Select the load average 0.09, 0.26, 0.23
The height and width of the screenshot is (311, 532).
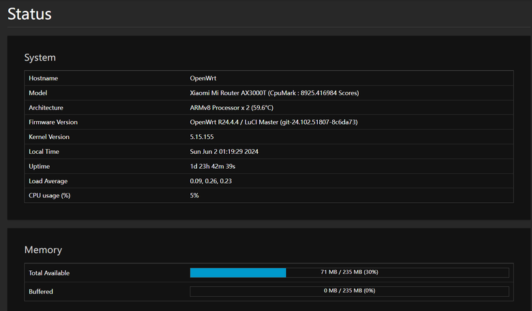point(211,181)
